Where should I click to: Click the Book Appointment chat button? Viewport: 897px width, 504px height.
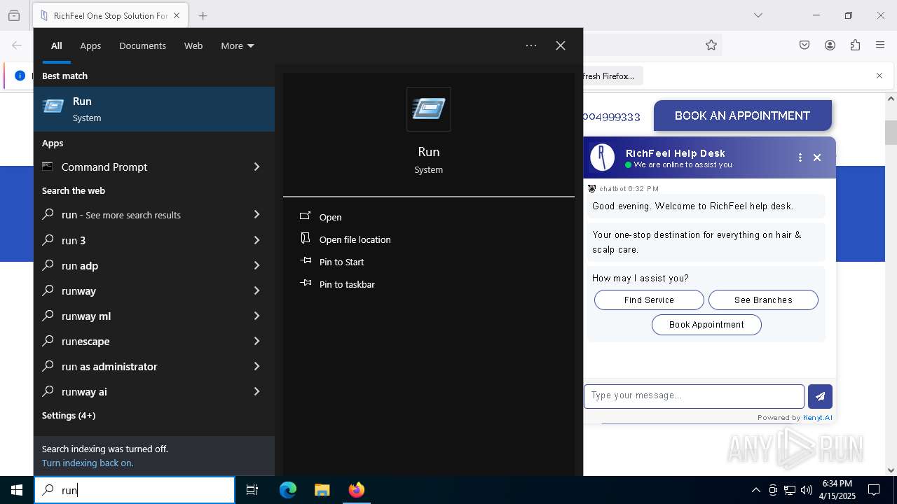[x=706, y=325]
